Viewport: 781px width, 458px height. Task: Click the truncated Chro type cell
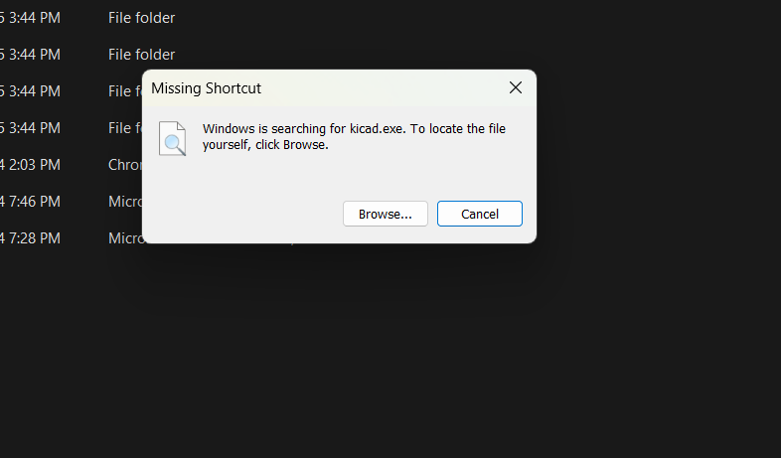pyautogui.click(x=124, y=165)
